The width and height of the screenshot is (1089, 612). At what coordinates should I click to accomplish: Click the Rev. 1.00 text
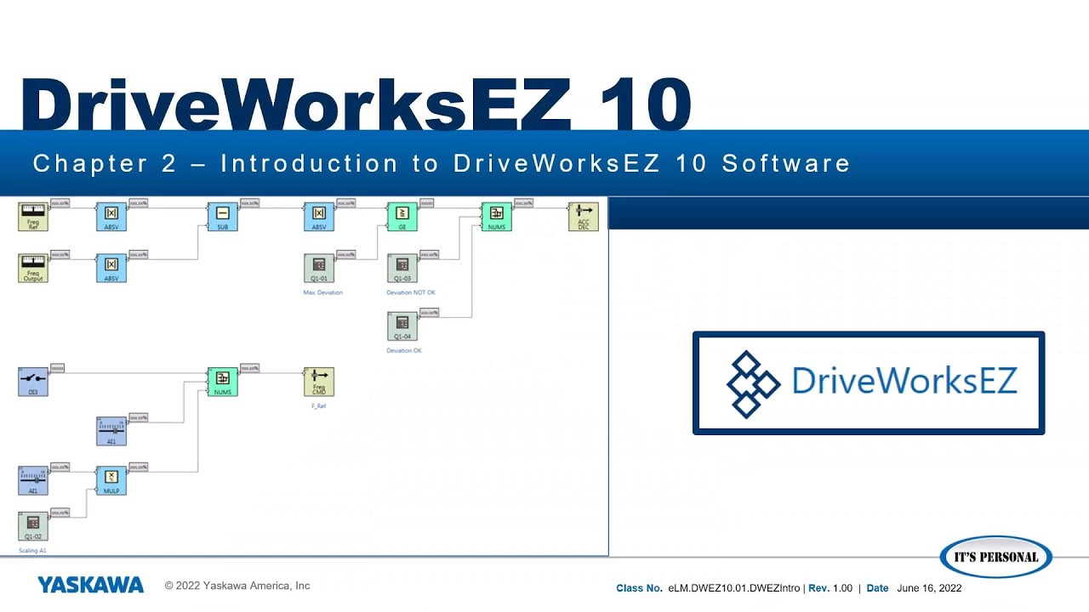click(830, 588)
